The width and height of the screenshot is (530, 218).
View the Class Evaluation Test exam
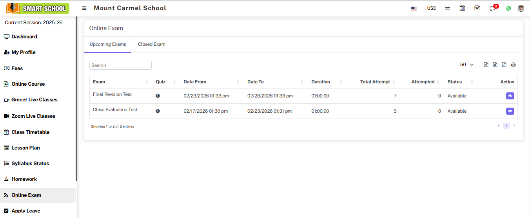point(510,111)
